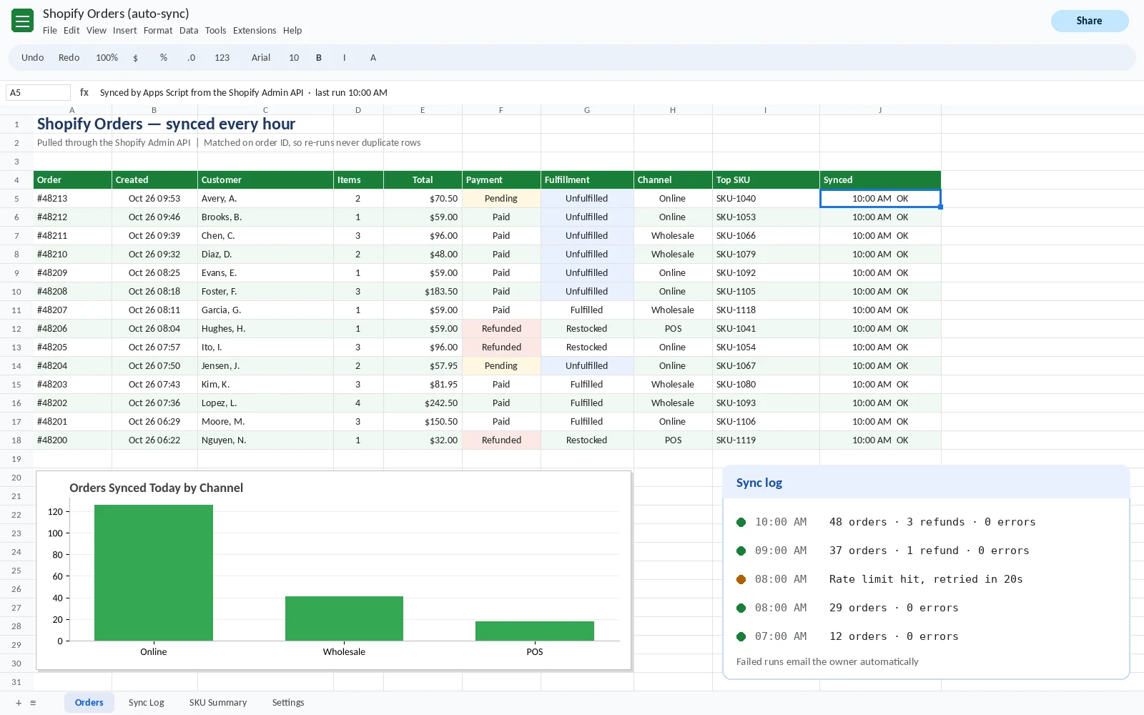Select column A header
This screenshot has width=1144, height=715.
pos(72,110)
